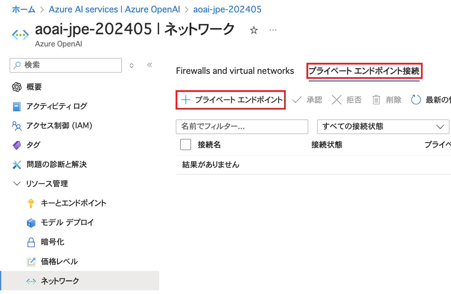Click the X reject icon
The width and height of the screenshot is (451, 294).
[x=336, y=100]
